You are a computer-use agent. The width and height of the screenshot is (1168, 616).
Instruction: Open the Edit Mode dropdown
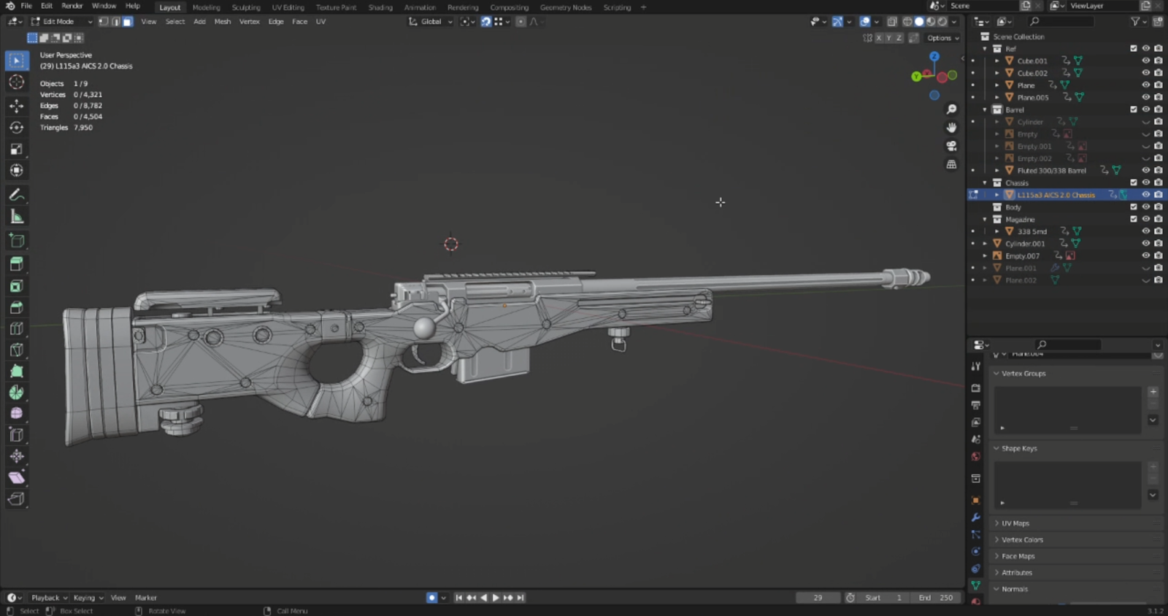point(61,22)
